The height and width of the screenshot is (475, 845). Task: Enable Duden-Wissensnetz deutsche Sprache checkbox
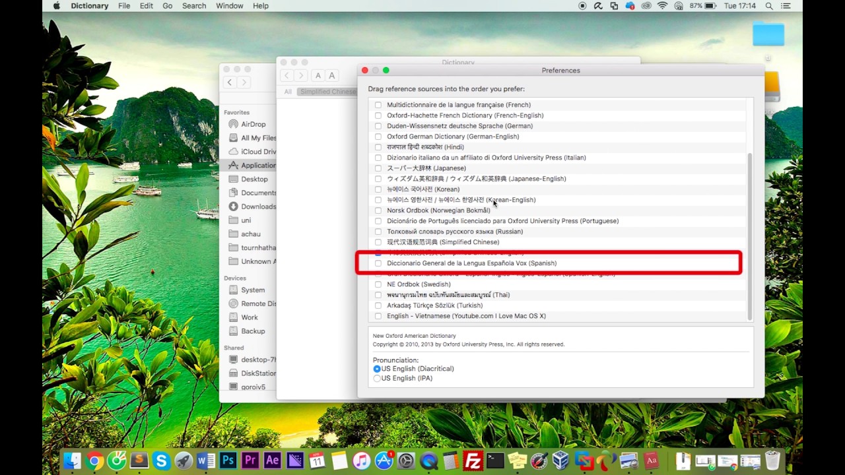[378, 126]
